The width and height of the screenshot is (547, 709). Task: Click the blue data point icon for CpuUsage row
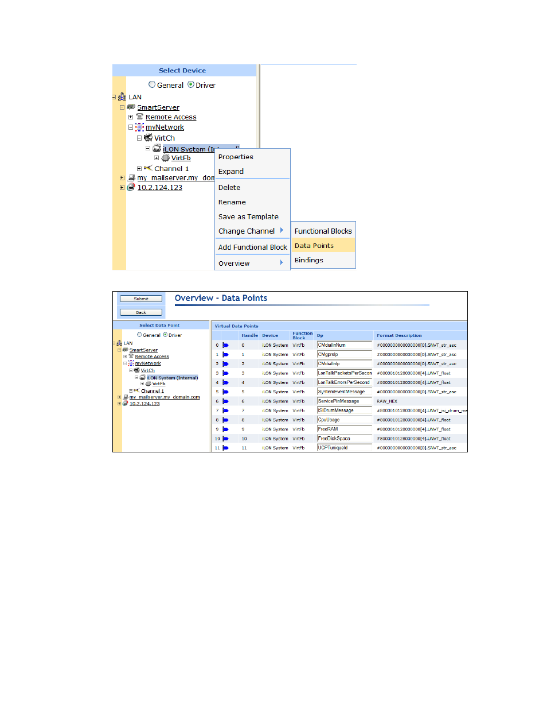[225, 420]
